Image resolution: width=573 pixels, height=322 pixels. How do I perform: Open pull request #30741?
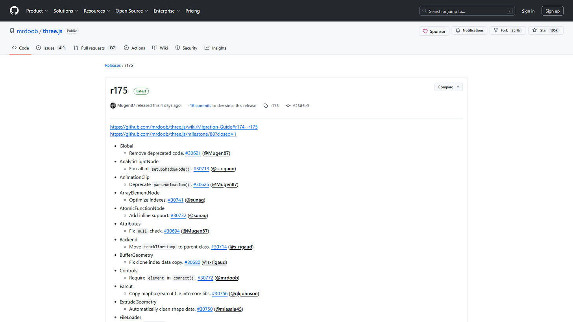[176, 200]
